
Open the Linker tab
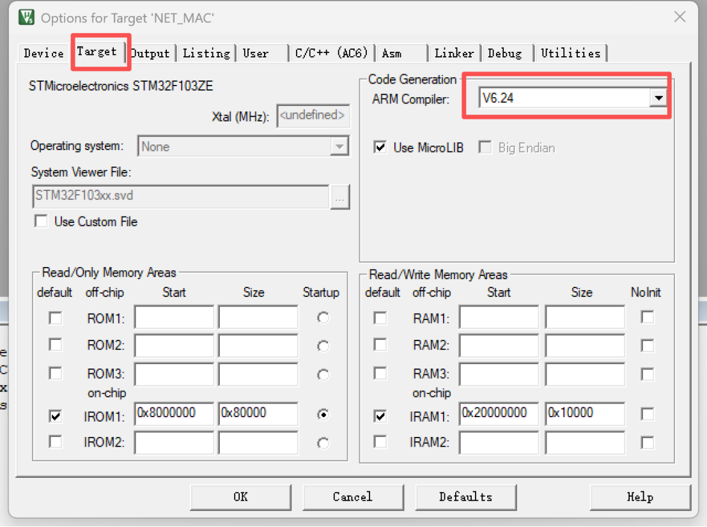pyautogui.click(x=454, y=53)
